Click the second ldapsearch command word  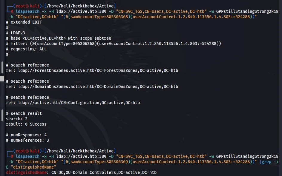tap(27, 156)
